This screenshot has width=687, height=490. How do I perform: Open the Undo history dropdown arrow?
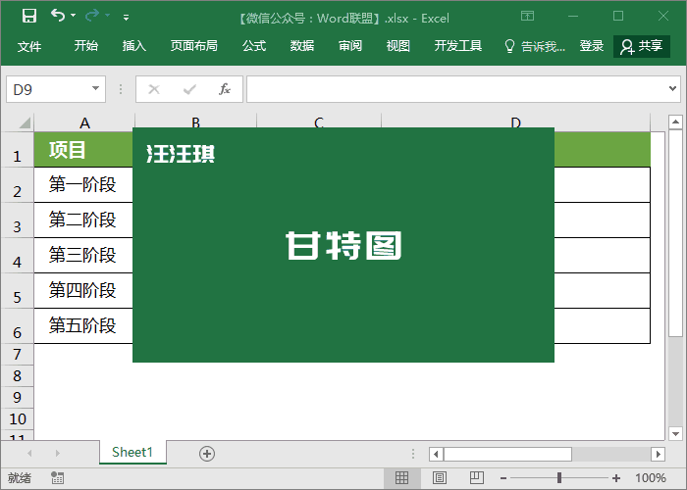point(74,16)
